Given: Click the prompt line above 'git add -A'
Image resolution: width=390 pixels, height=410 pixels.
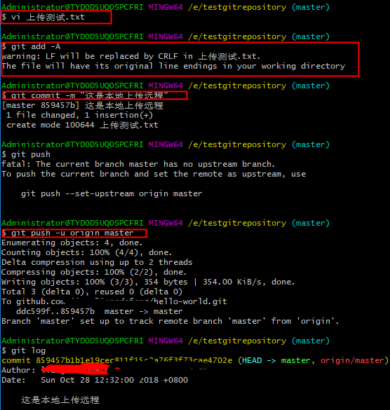Looking at the screenshot, I should coord(166,36).
